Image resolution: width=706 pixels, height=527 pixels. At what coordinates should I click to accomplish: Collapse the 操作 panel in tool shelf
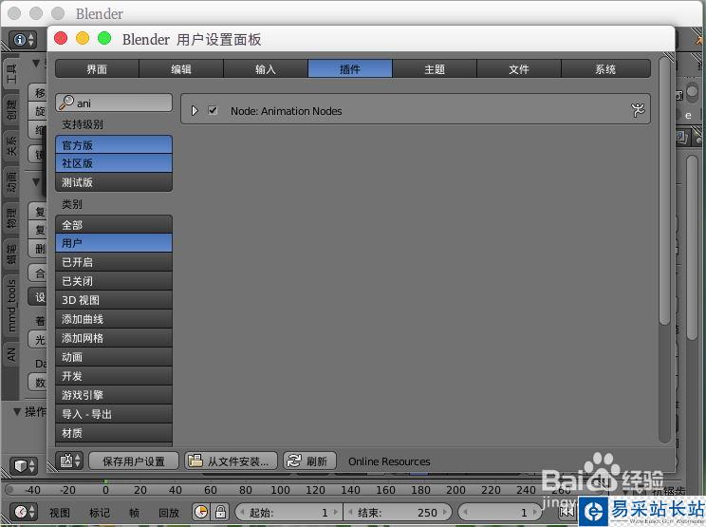point(17,411)
